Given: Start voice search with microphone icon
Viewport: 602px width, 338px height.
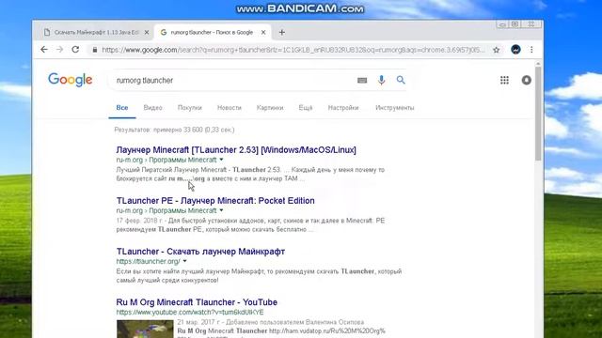Looking at the screenshot, I should pyautogui.click(x=381, y=80).
